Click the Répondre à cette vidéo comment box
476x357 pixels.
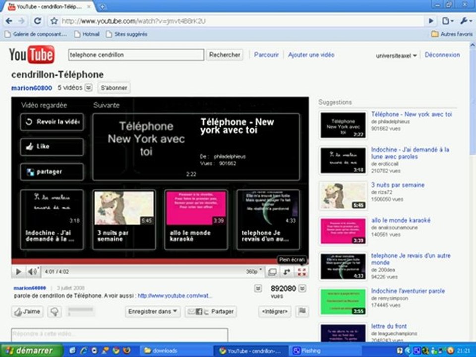[x=119, y=335]
